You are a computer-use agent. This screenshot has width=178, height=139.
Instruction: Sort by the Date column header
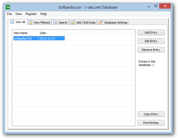[x=52, y=33]
